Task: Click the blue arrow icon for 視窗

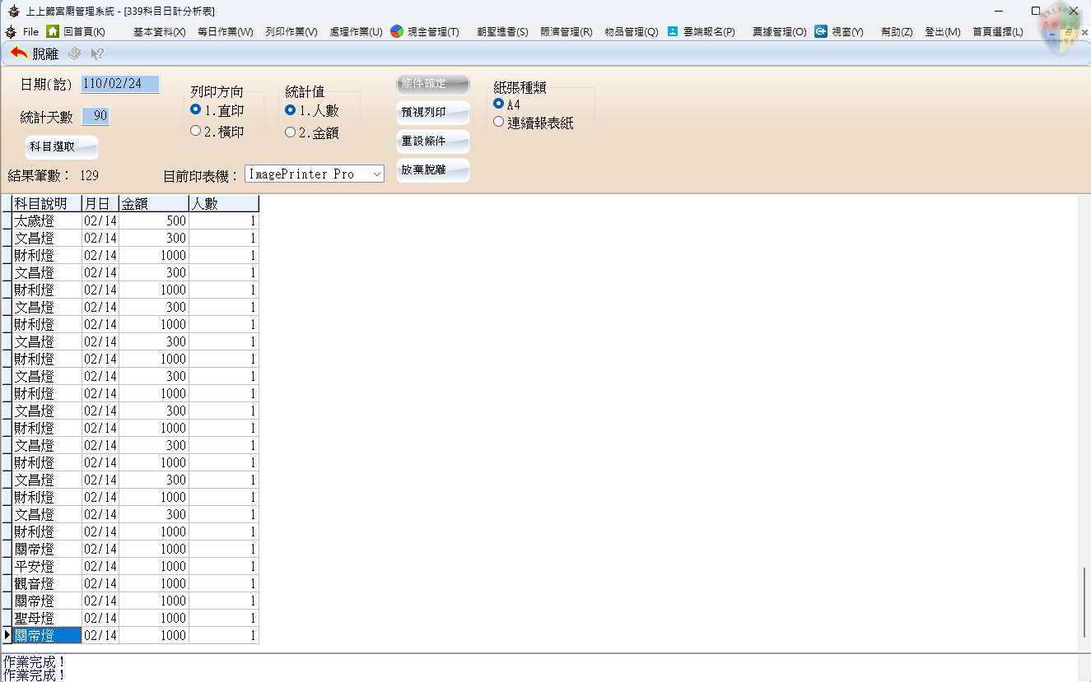Action: point(821,31)
